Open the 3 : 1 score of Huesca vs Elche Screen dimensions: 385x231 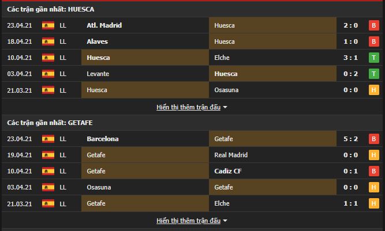click(350, 58)
